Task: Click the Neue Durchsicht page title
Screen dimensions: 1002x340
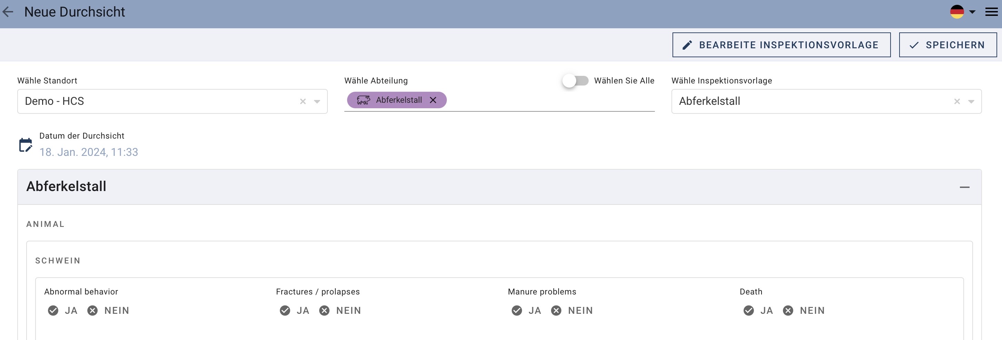Action: [75, 12]
